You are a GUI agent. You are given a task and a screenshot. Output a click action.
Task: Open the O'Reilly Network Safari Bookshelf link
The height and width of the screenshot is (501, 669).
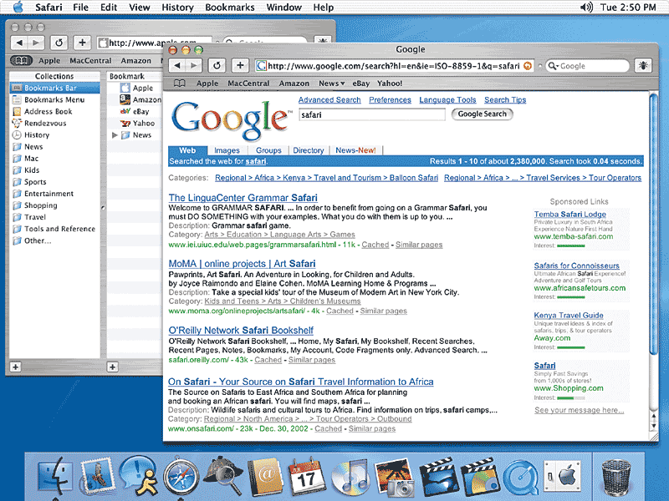click(x=241, y=331)
